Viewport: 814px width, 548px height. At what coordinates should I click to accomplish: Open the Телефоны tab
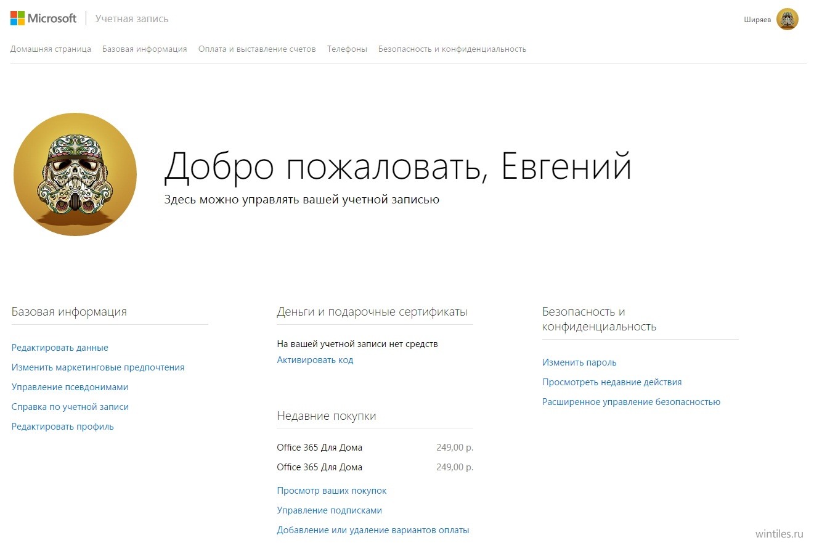347,49
